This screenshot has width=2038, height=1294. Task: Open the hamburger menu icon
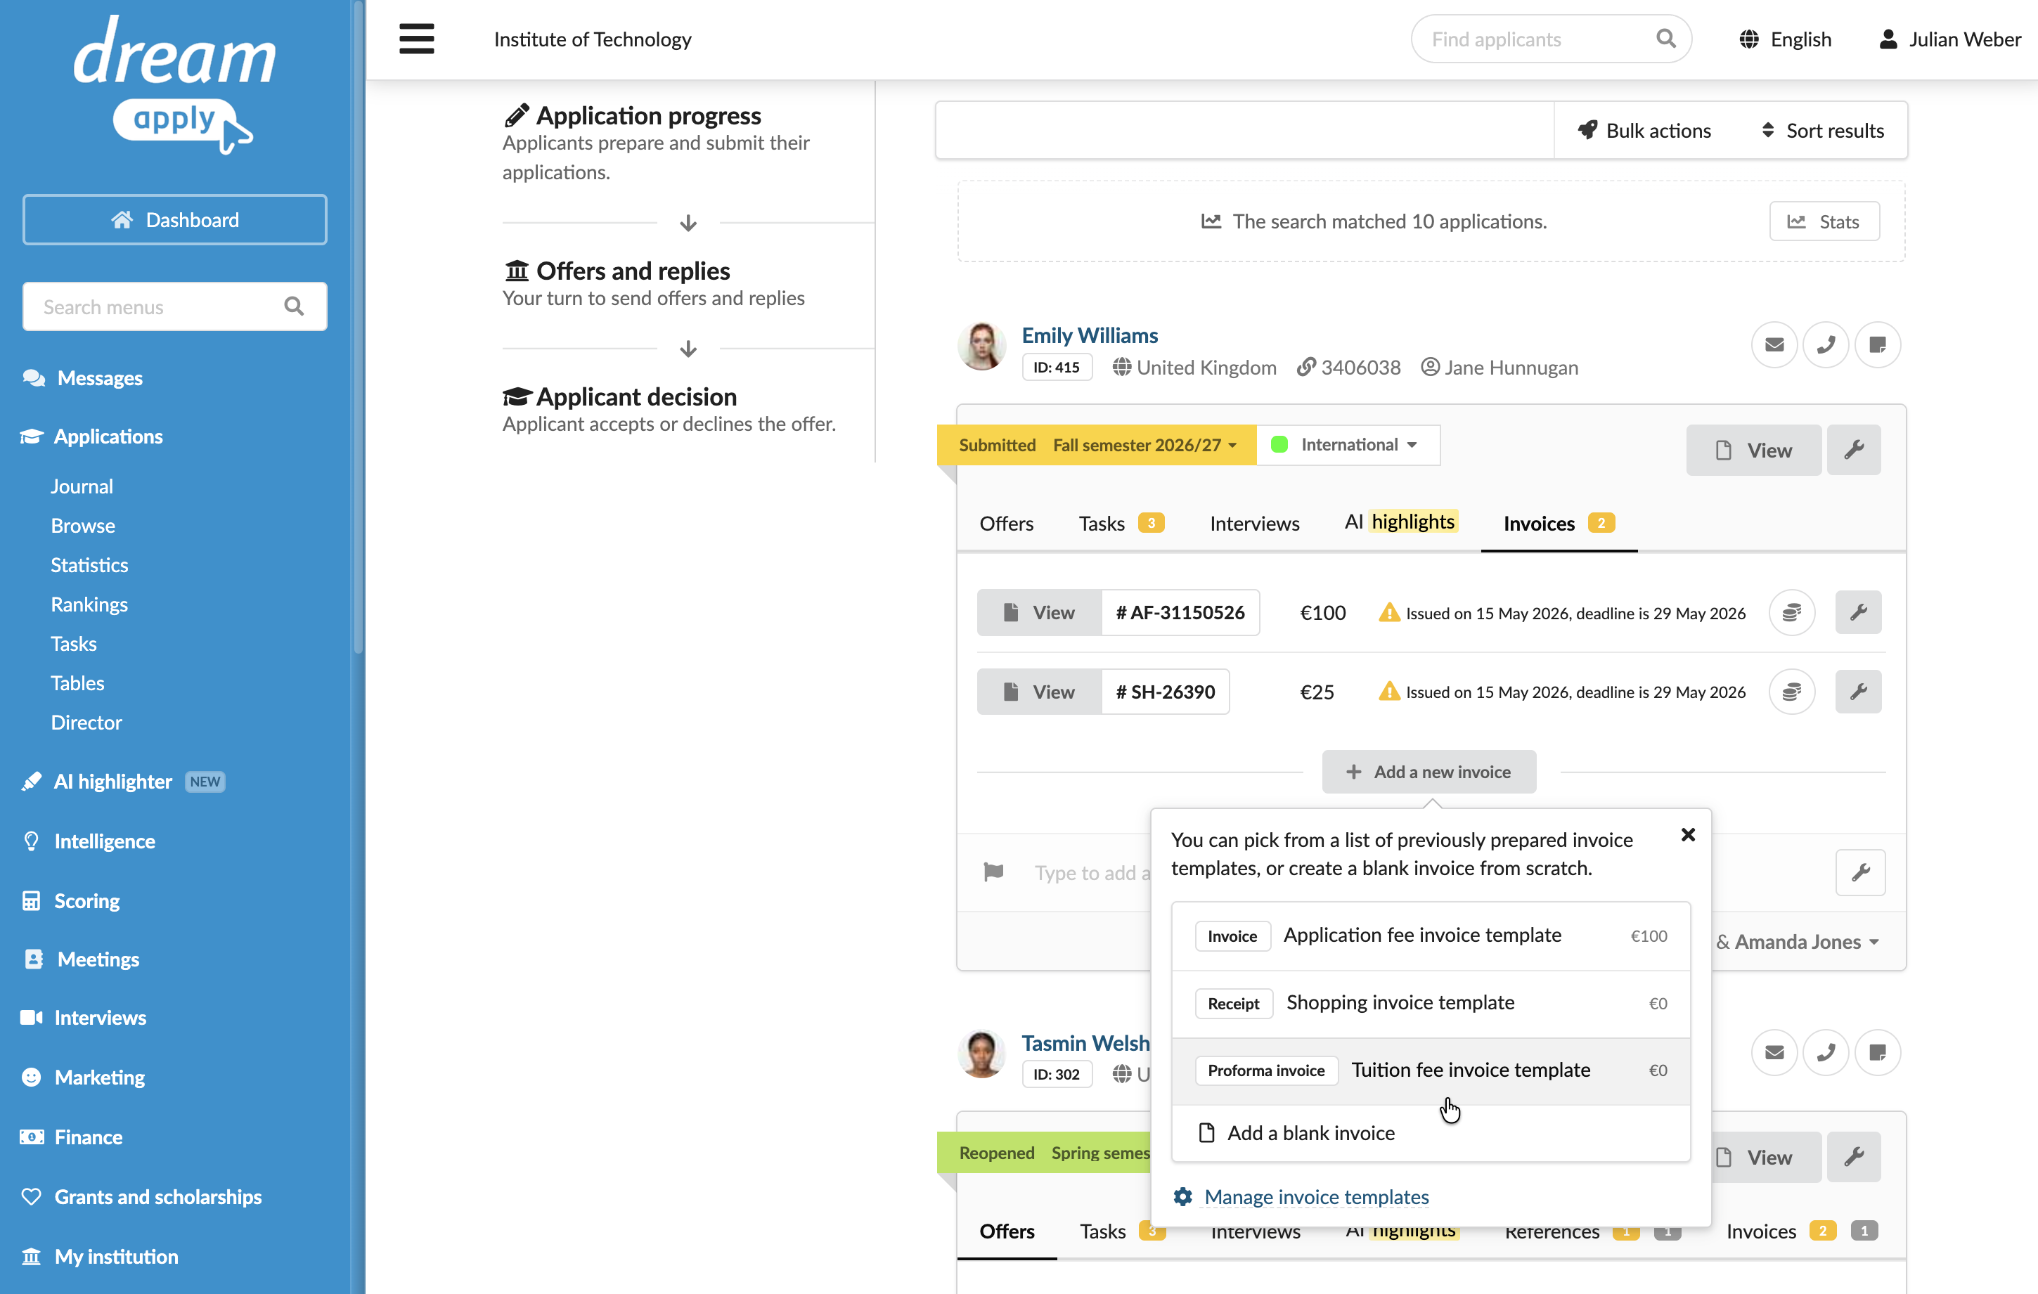pos(416,39)
